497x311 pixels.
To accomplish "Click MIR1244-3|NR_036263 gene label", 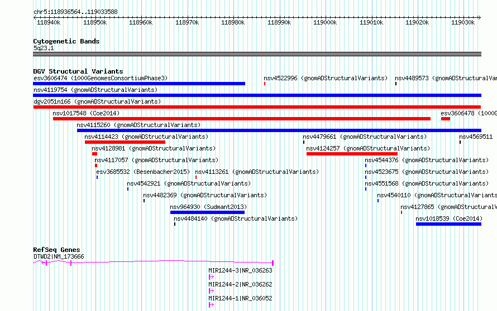I will (x=240, y=270).
